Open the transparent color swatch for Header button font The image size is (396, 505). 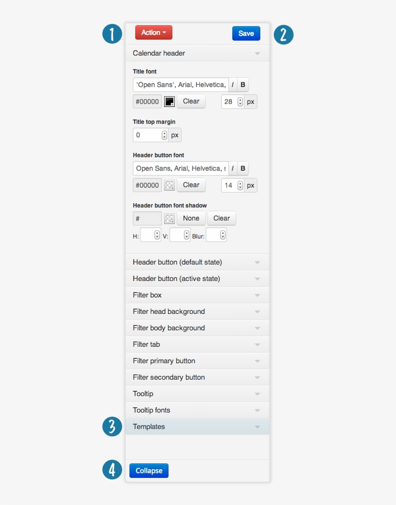tap(170, 185)
